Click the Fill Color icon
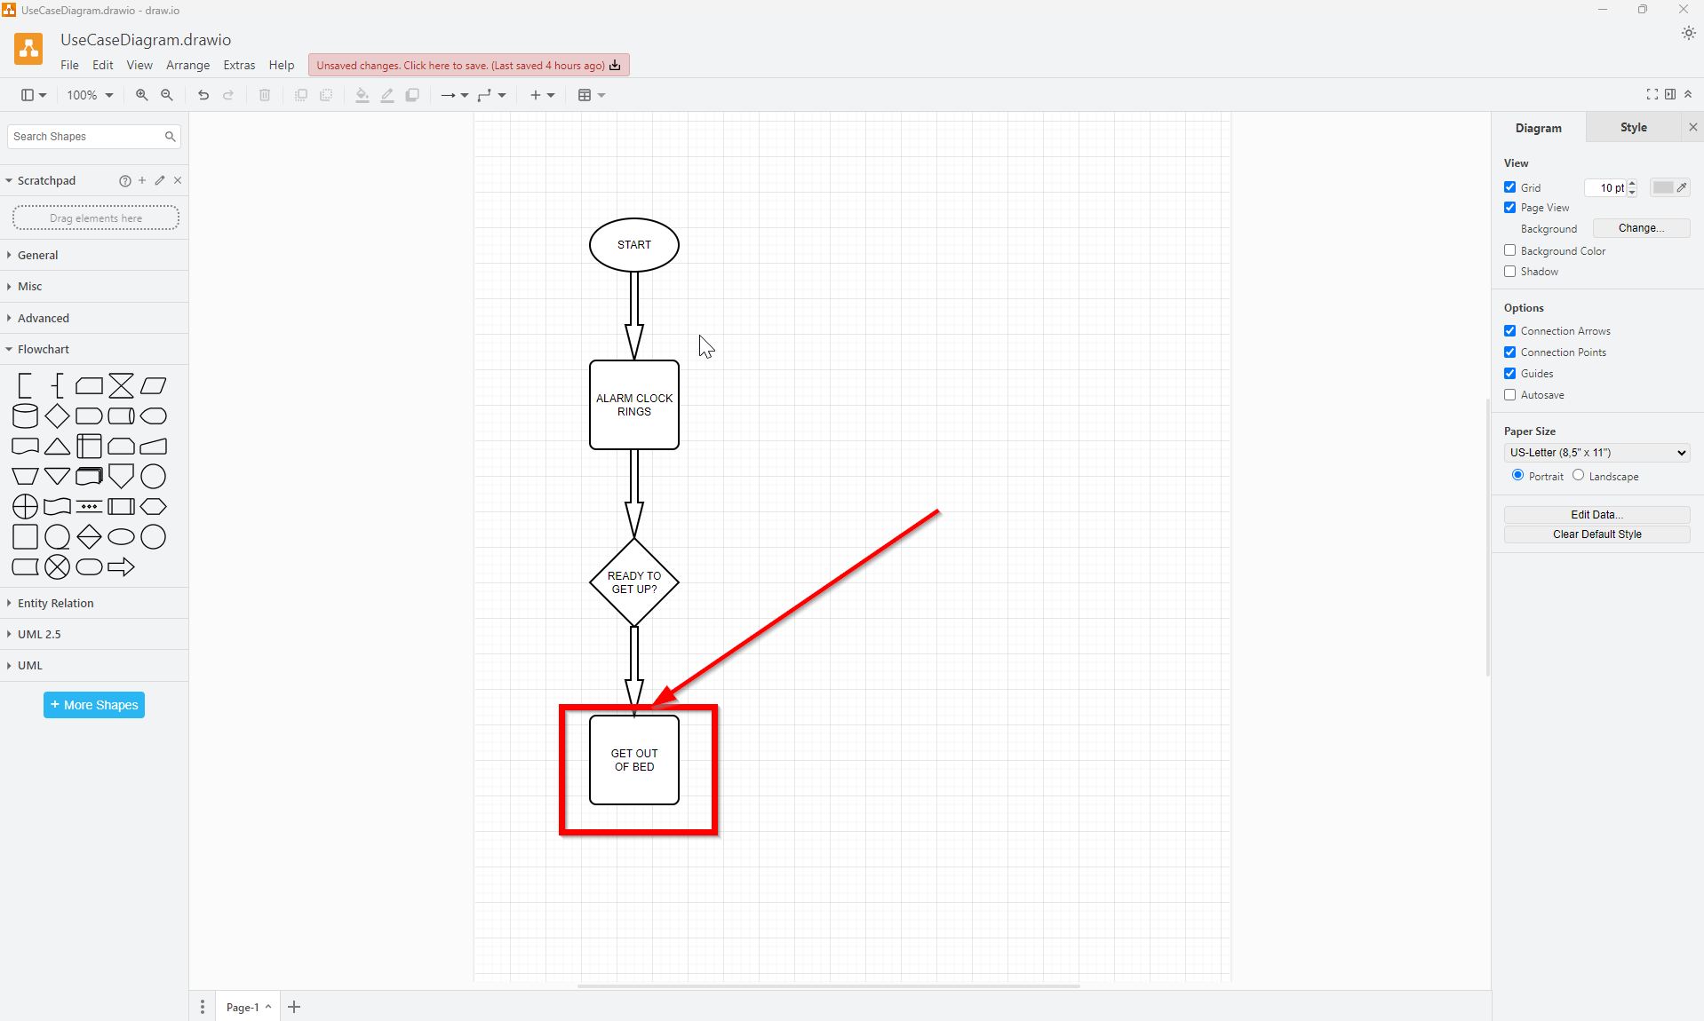 [361, 95]
